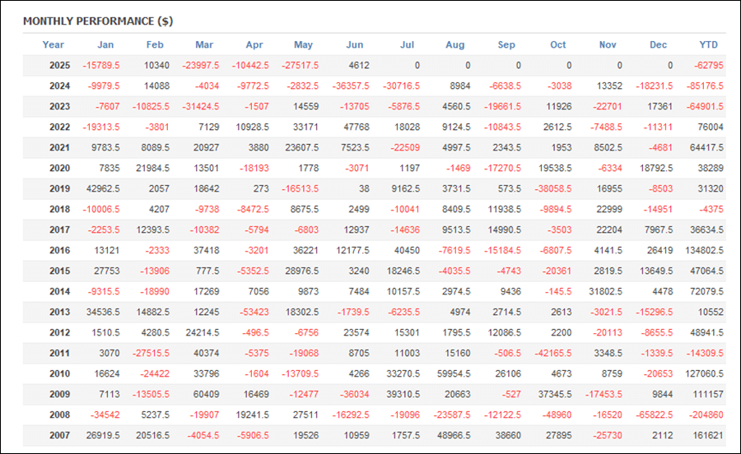Click 2008 YTD value -204860
Screen dimensions: 741x454
(x=706, y=415)
